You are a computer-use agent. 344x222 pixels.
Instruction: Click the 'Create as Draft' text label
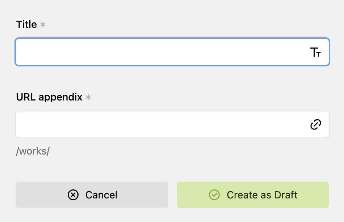coord(262,195)
